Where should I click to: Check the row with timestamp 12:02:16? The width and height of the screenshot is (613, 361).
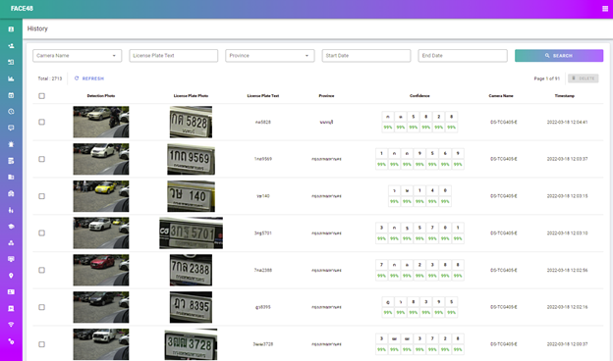pyautogui.click(x=42, y=307)
